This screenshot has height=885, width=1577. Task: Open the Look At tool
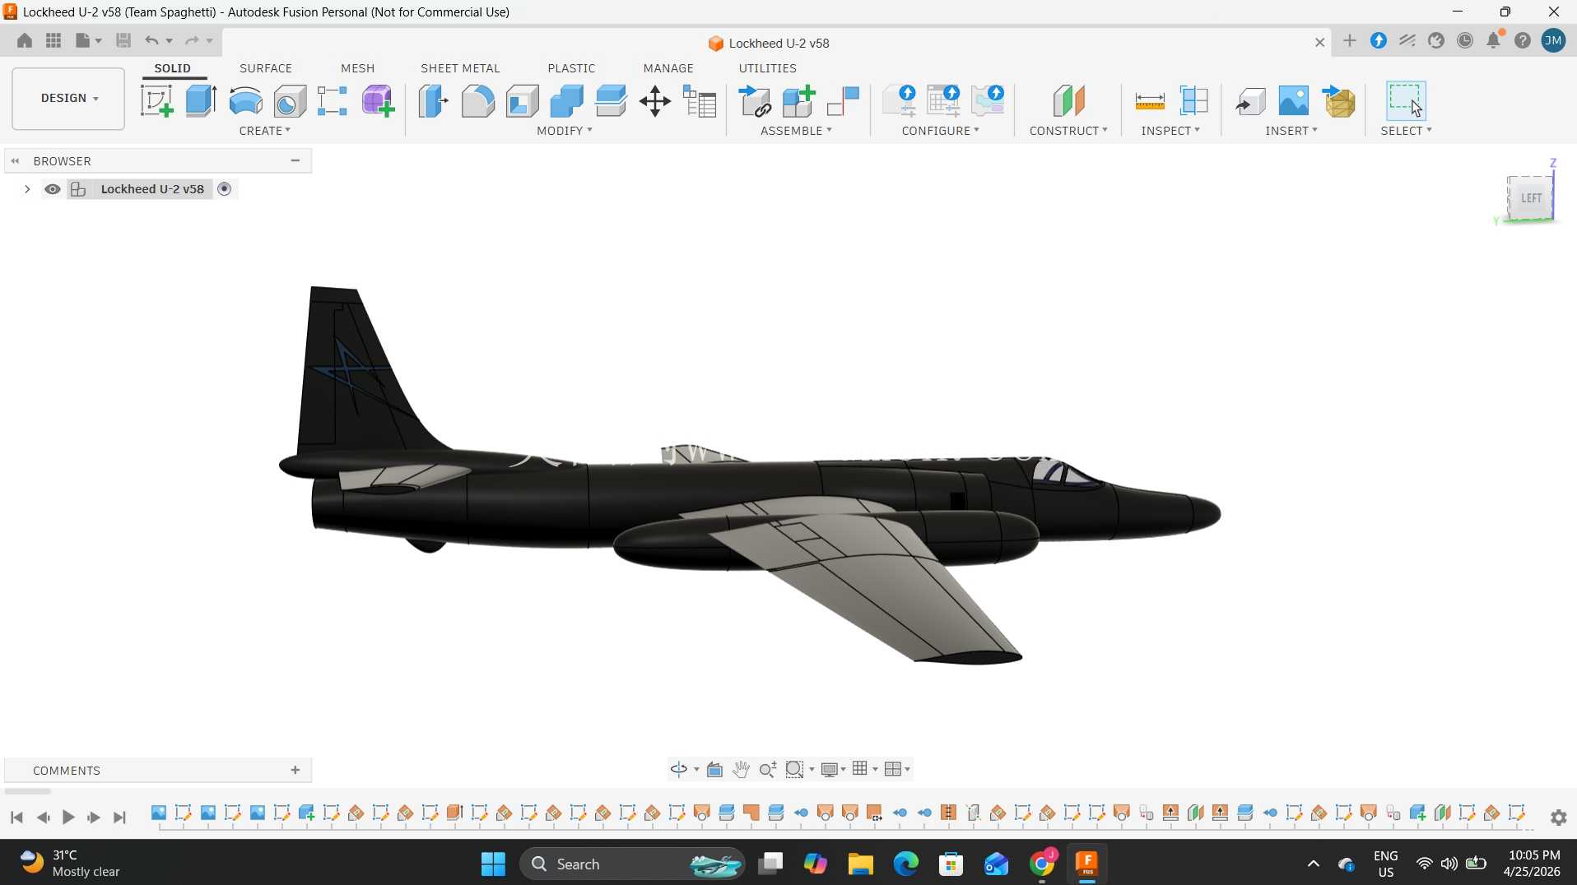[x=714, y=769]
